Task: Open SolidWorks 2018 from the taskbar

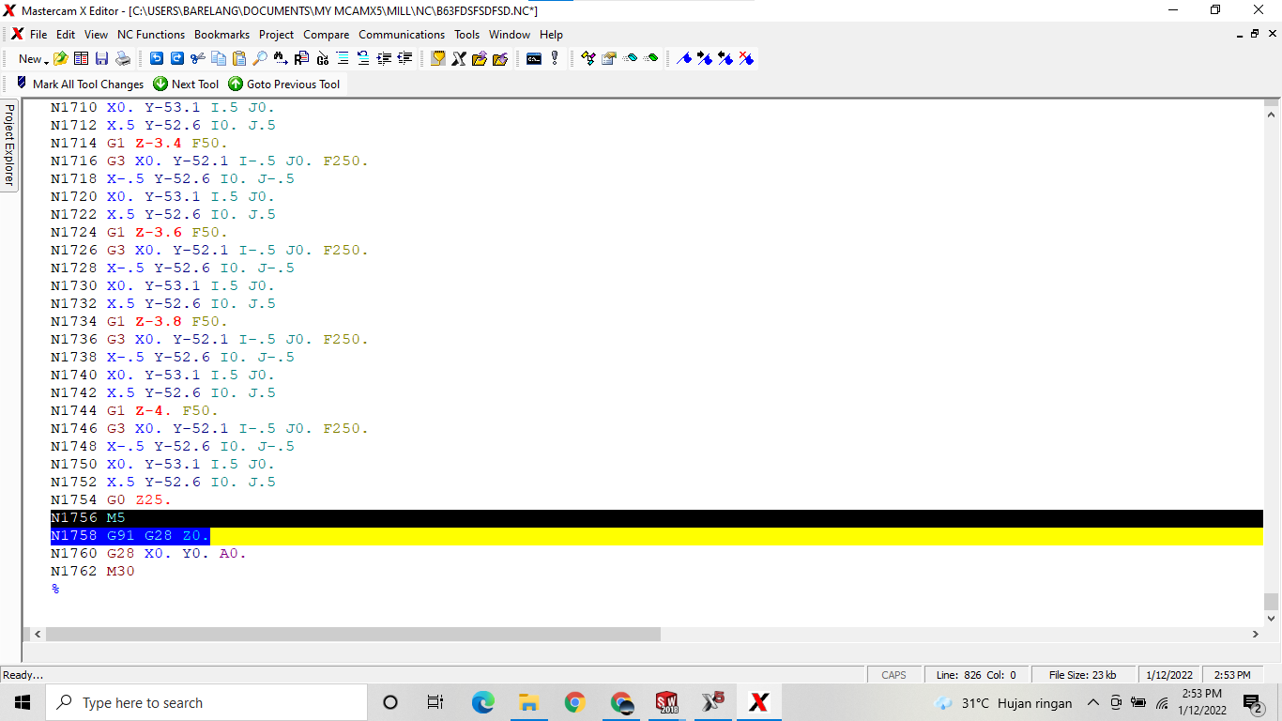Action: point(667,702)
